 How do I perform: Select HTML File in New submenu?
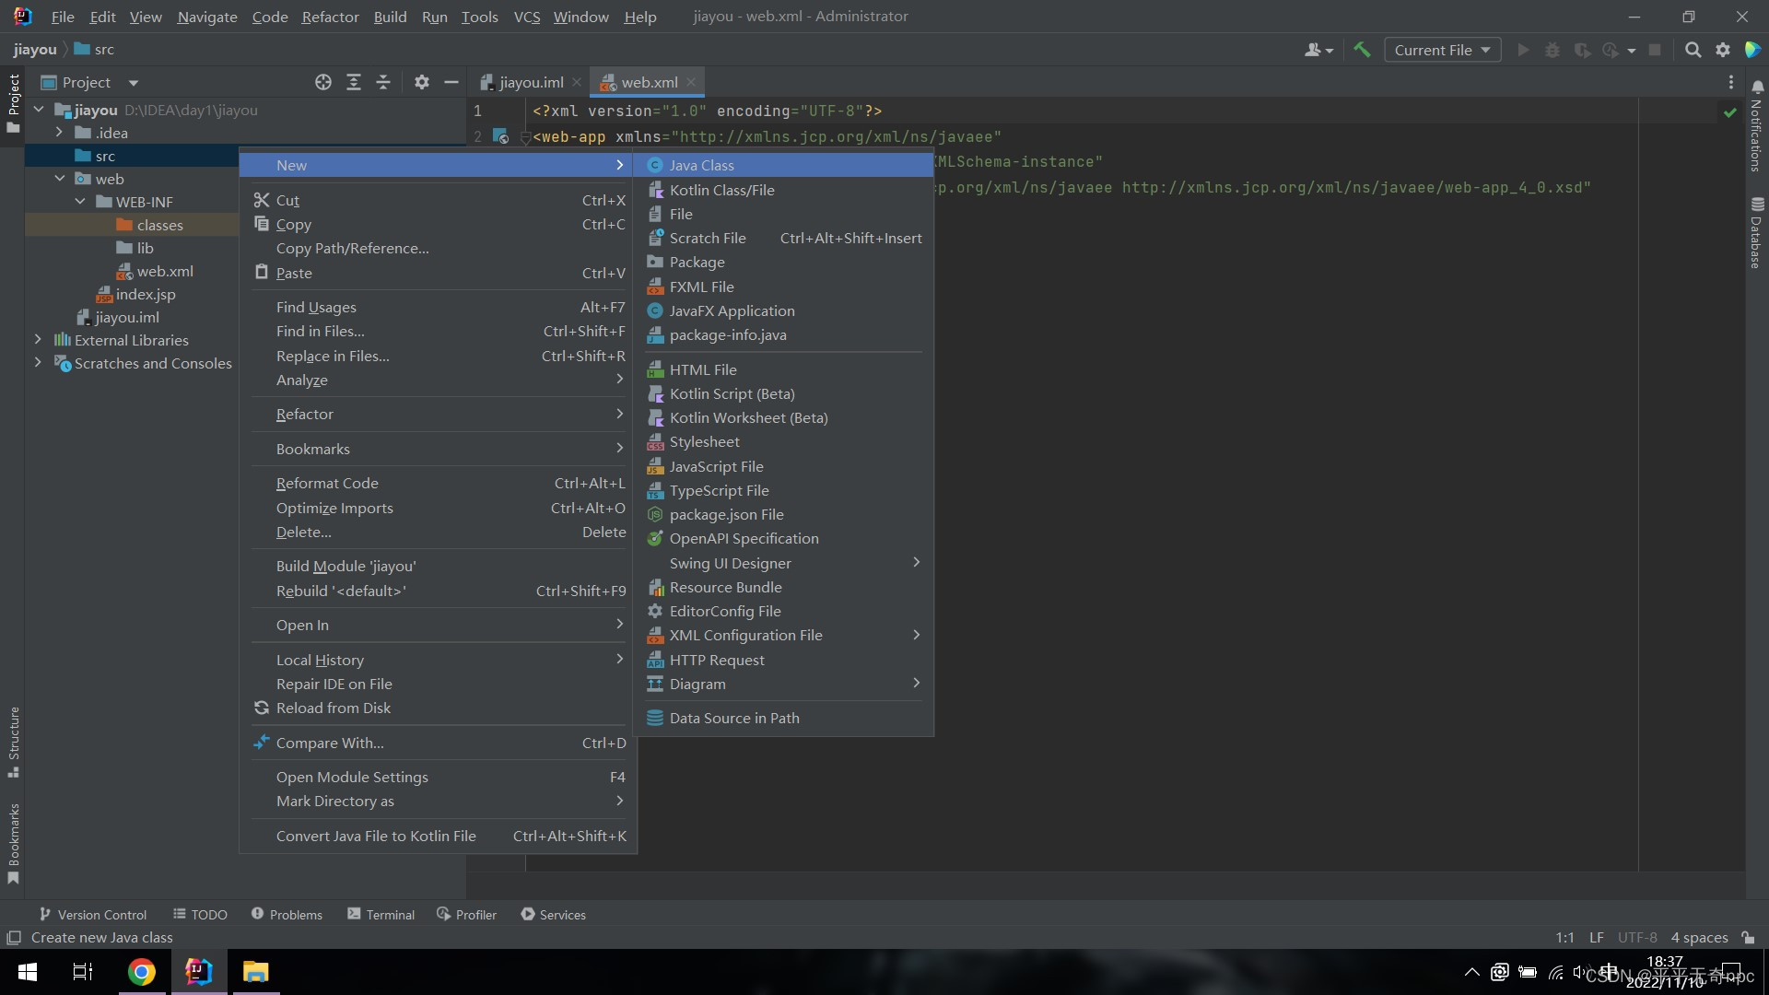(783, 369)
